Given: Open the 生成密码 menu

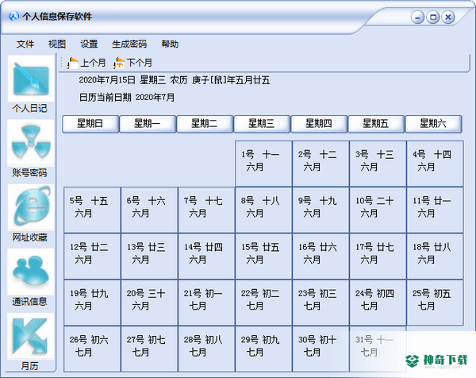Looking at the screenshot, I should pos(129,44).
